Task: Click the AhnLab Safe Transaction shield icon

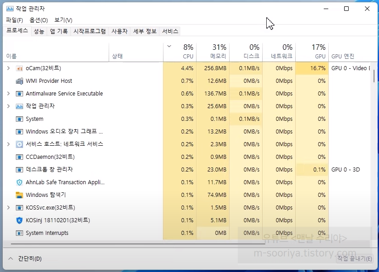Action: (x=19, y=182)
